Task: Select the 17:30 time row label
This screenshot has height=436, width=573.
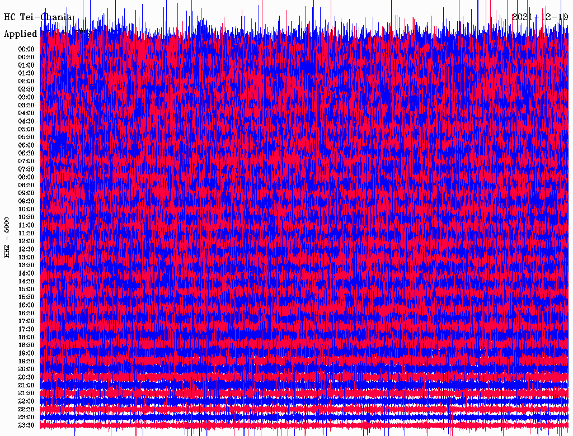Action: click(26, 329)
